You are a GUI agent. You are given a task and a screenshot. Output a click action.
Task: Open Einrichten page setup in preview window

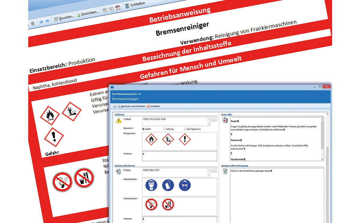point(88,13)
